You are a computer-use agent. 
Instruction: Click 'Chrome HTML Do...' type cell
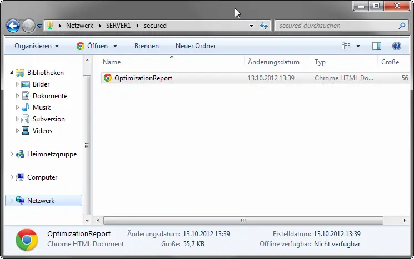click(344, 78)
